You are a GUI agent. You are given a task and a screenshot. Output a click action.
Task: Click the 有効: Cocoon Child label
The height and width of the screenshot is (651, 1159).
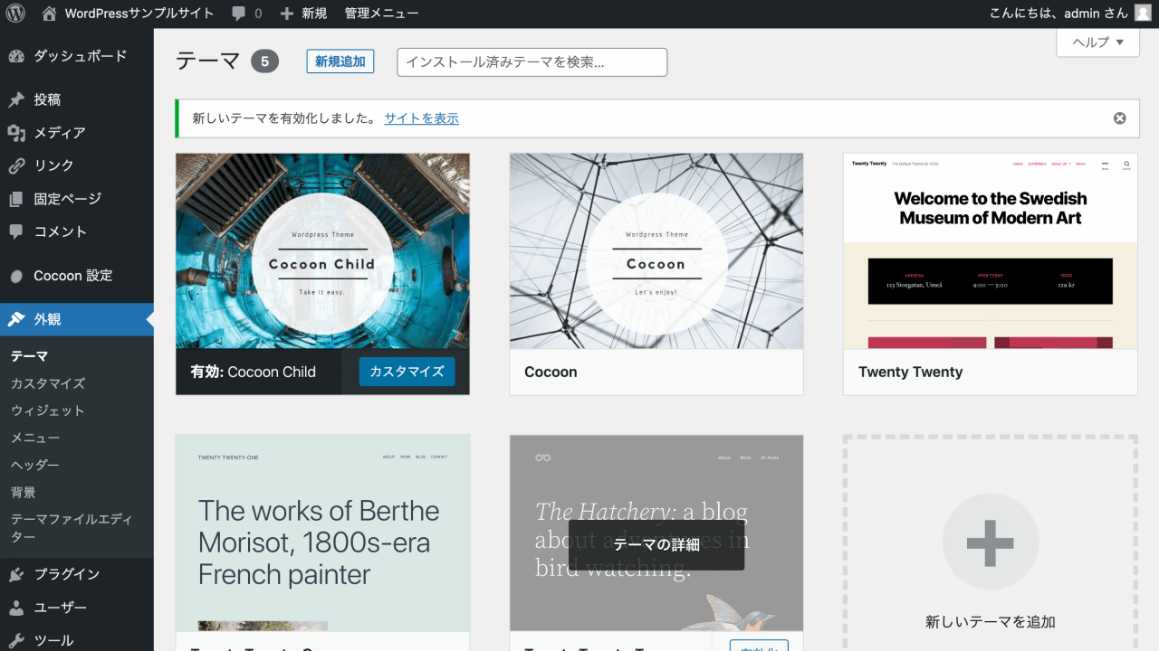[x=253, y=372]
